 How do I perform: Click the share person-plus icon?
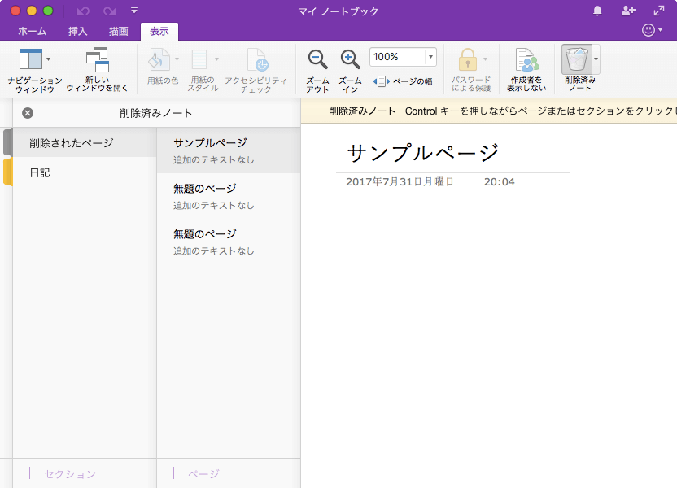tap(627, 11)
